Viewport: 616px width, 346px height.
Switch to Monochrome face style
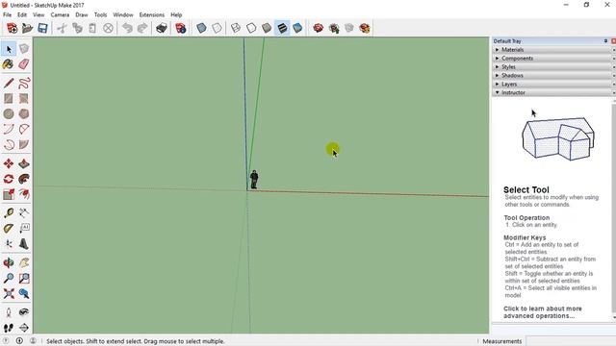(297, 28)
